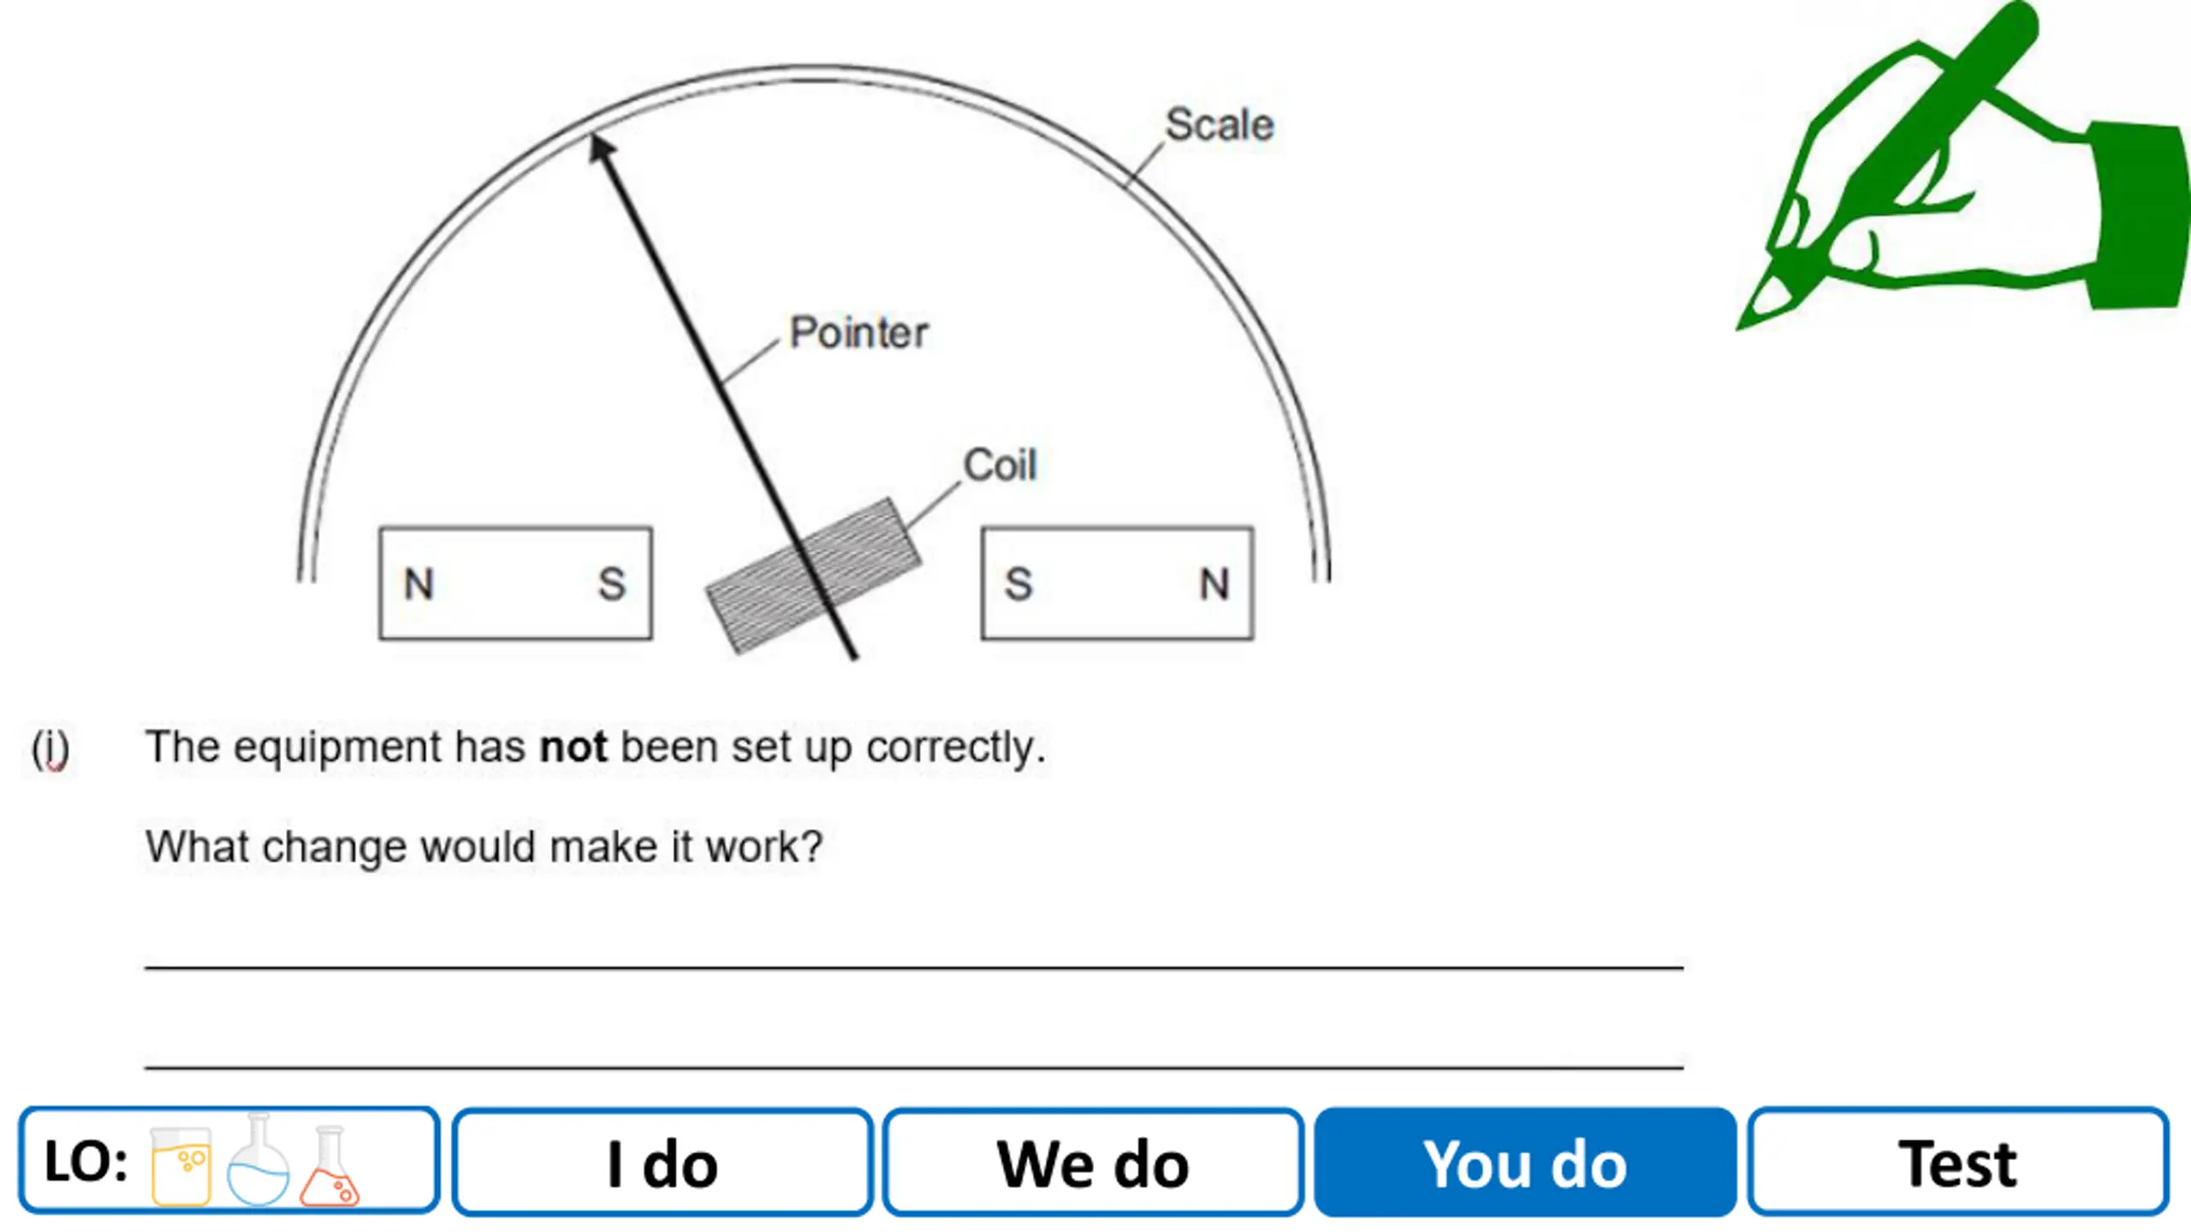Open the highlighted 'You do' tab
Viewport: 2191px width, 1232px height.
tap(1525, 1162)
